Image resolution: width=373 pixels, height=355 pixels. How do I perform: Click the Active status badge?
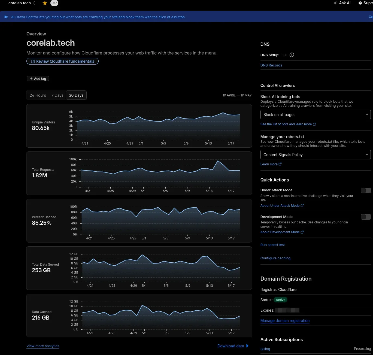click(x=280, y=300)
